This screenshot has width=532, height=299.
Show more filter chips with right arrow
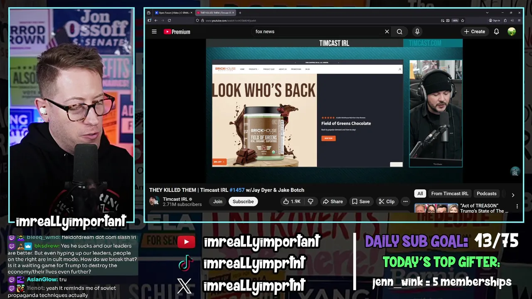pos(513,195)
